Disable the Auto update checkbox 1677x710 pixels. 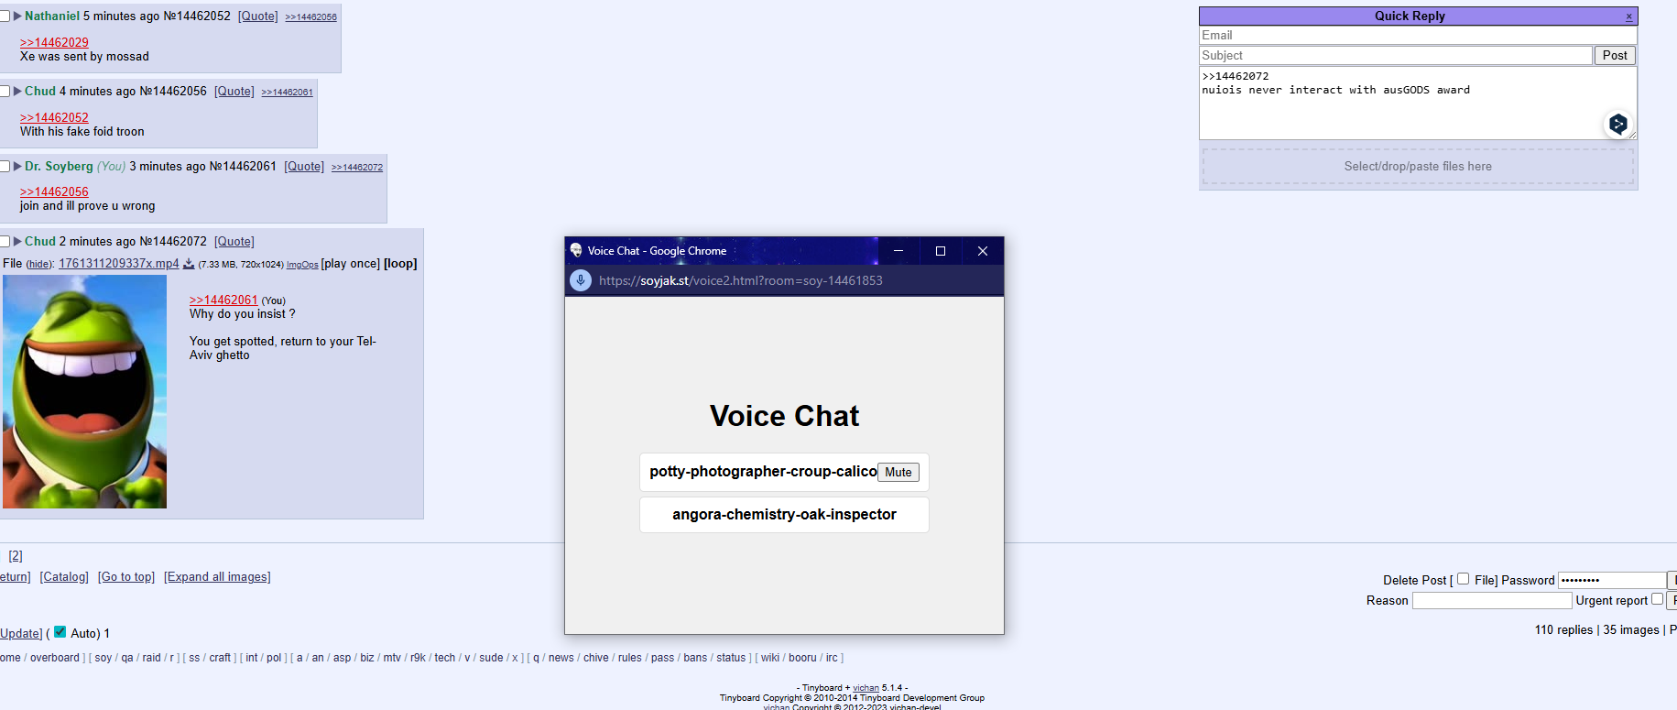coord(60,632)
